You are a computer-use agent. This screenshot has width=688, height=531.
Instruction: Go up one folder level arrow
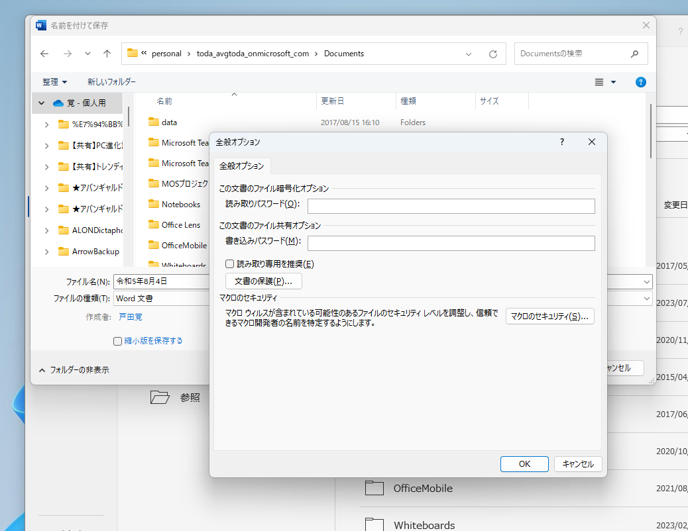107,54
